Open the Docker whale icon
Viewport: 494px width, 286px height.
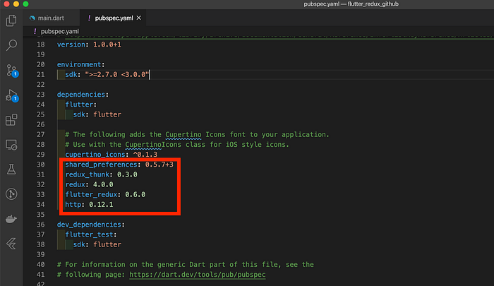click(11, 218)
